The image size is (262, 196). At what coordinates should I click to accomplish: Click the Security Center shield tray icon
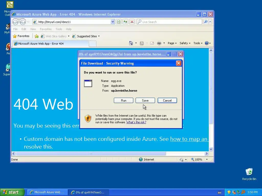pyautogui.click(x=229, y=192)
